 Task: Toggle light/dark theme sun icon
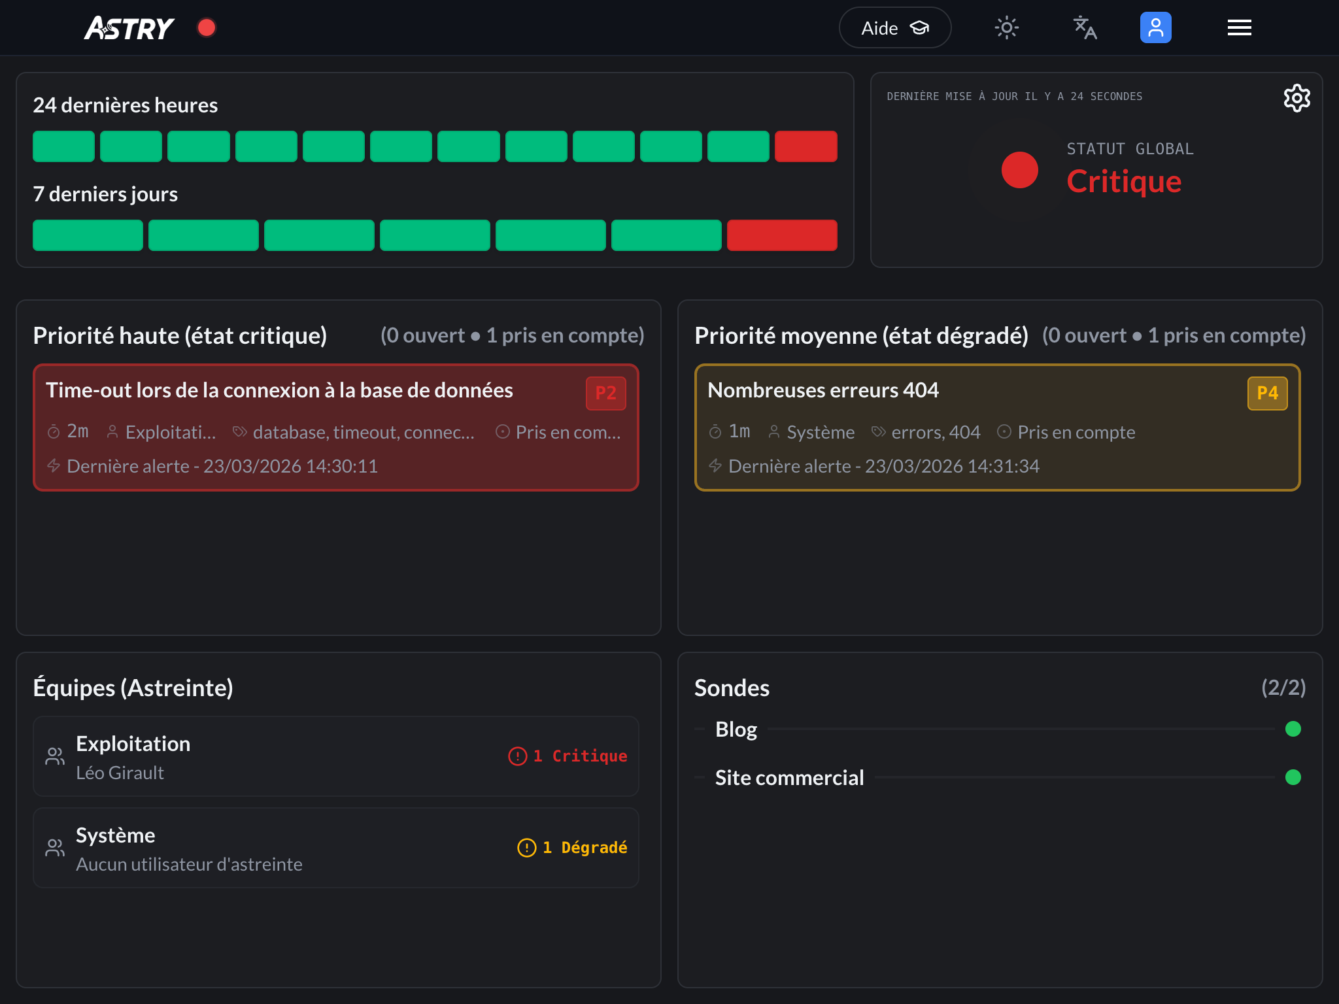1006,27
